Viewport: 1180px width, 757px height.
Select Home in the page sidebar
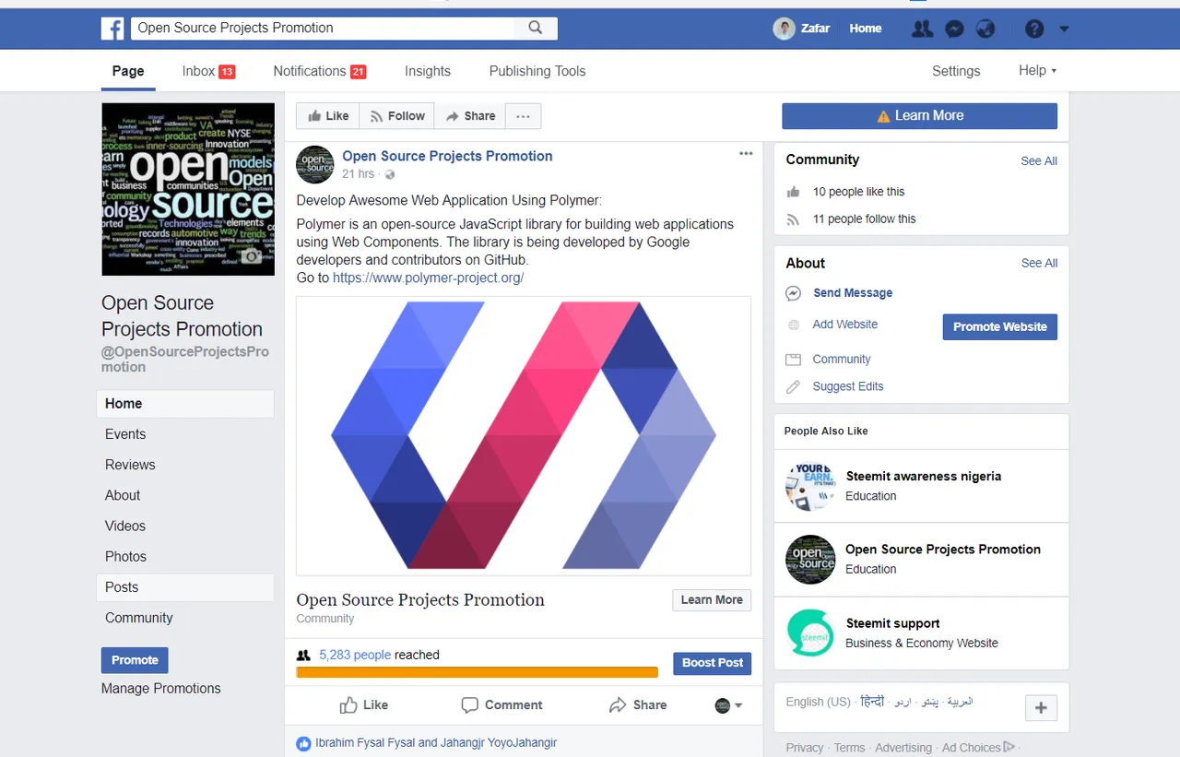click(x=185, y=404)
